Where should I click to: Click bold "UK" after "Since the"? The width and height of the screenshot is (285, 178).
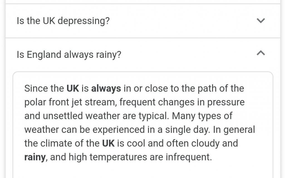(73, 88)
